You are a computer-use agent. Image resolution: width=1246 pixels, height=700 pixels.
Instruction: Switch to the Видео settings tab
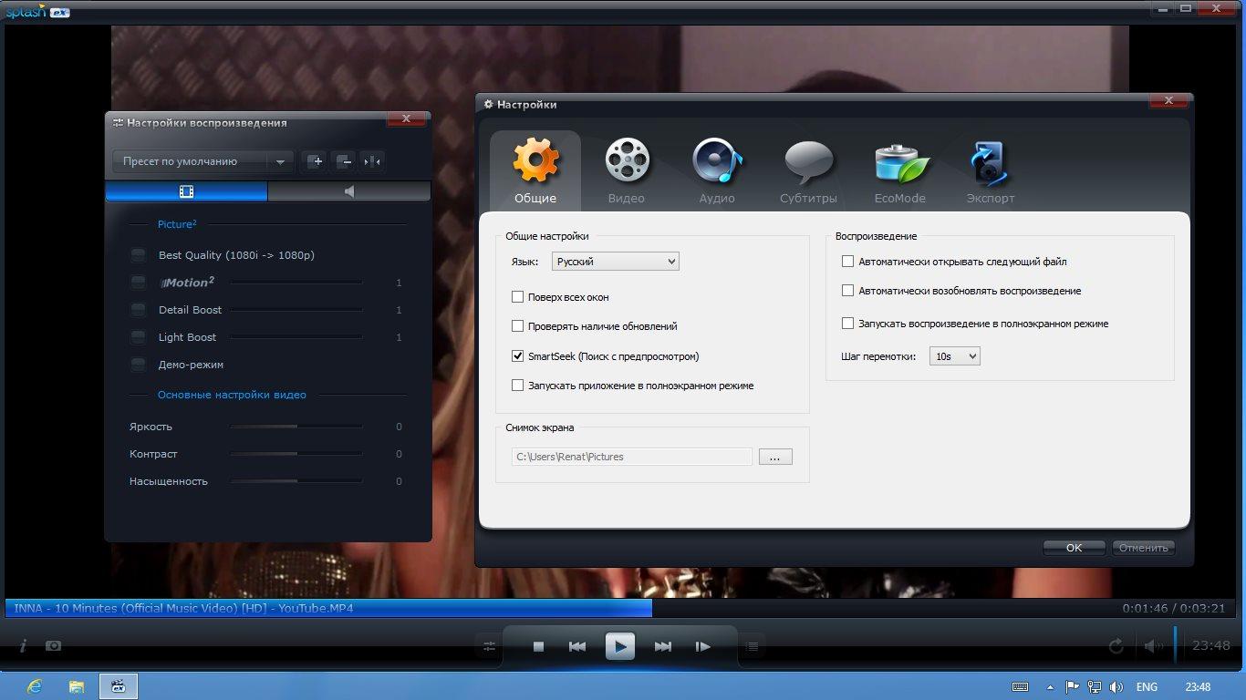click(627, 170)
